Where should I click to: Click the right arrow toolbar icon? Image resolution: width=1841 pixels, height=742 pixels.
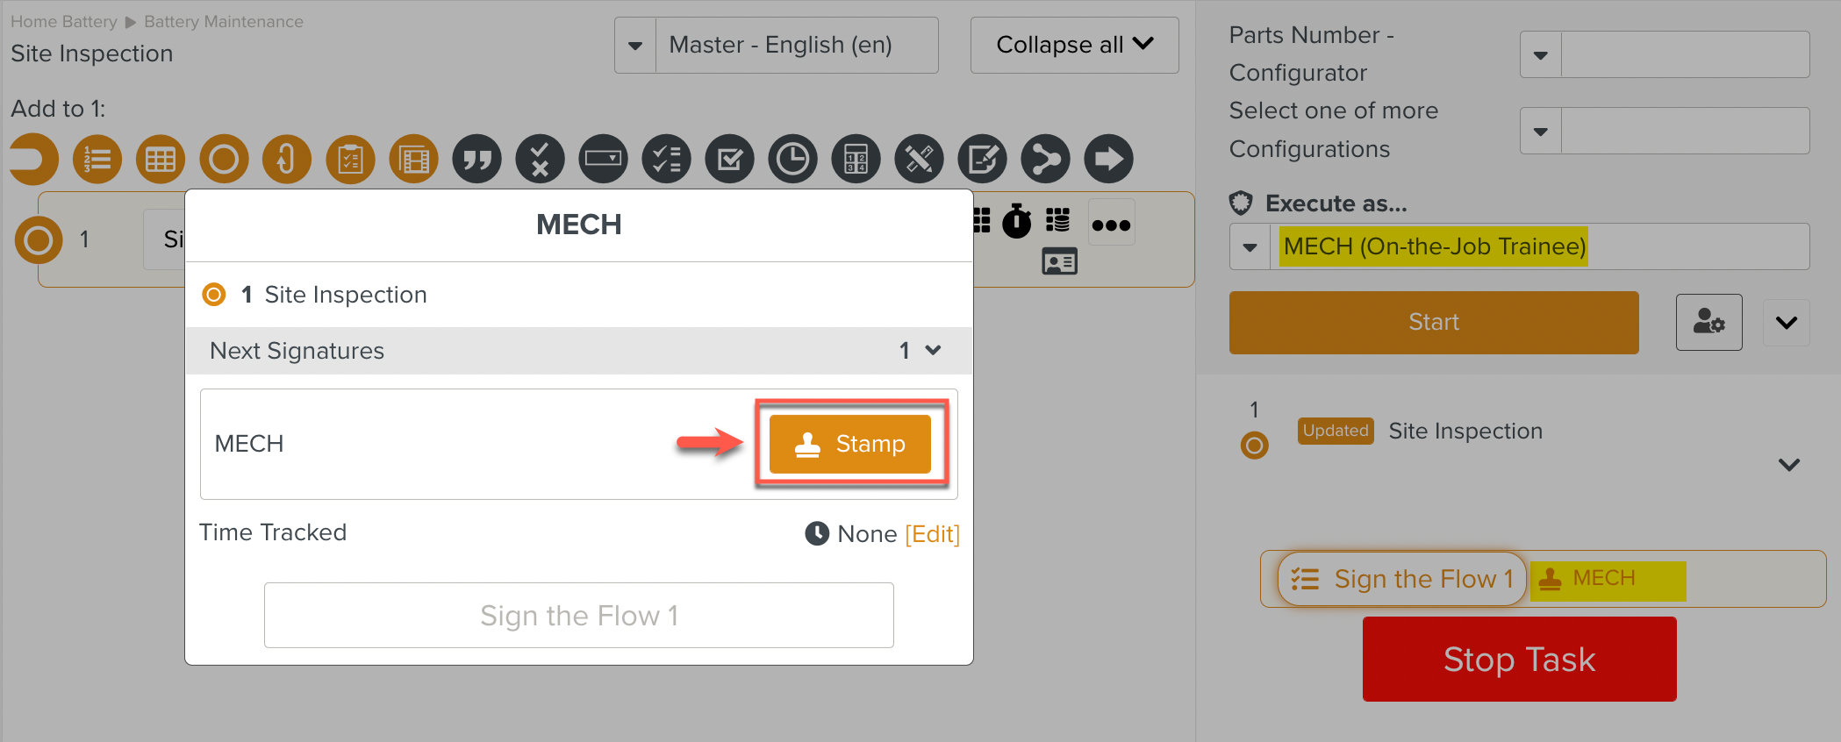click(x=1108, y=160)
